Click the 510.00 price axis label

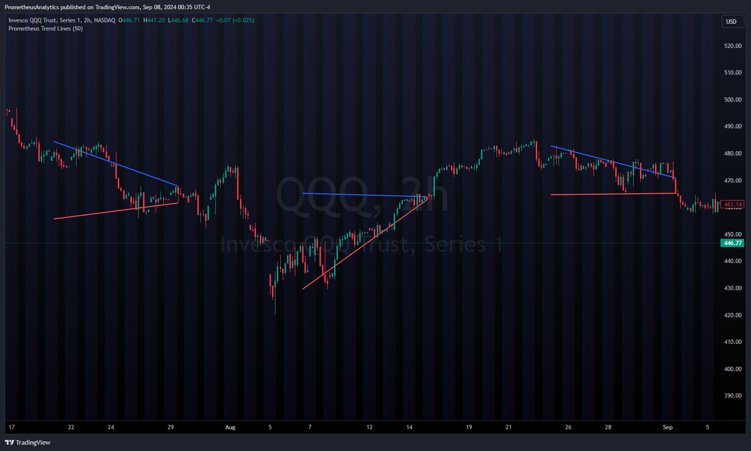[733, 73]
